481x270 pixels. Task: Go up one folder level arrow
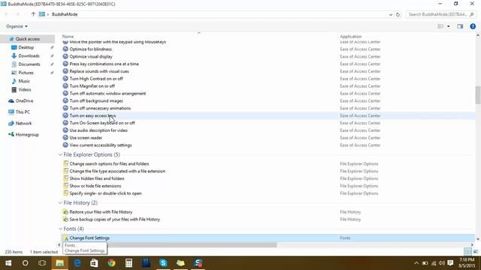[33, 14]
